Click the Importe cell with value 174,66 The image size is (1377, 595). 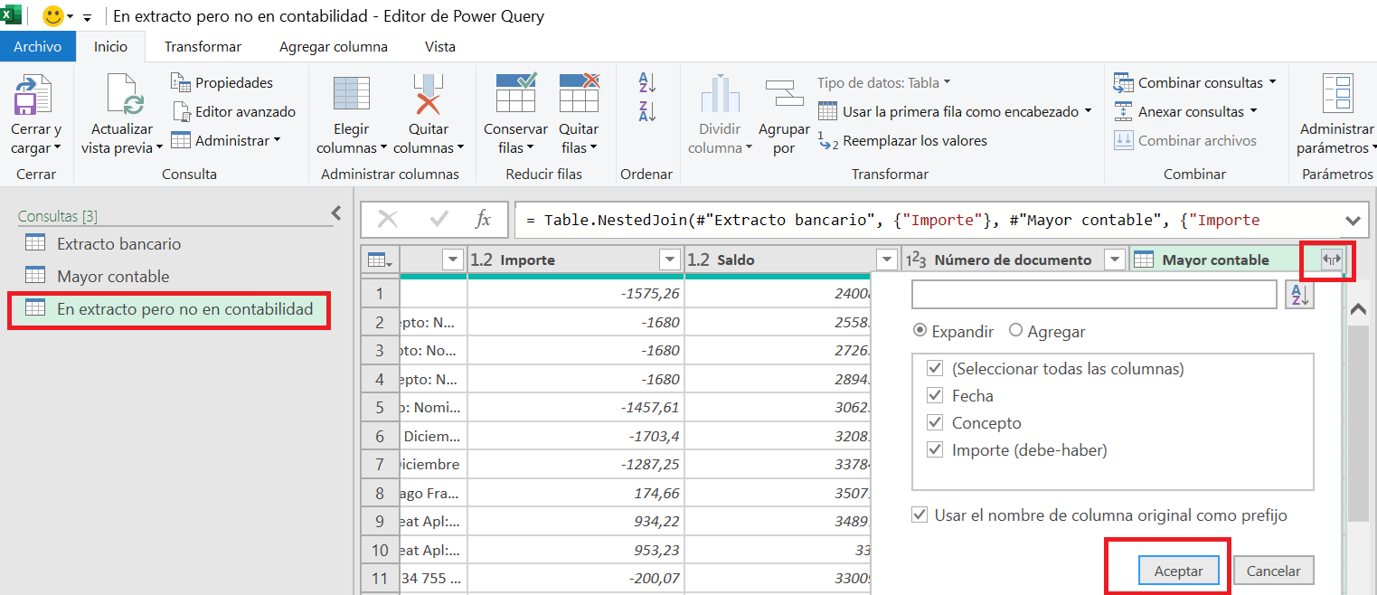(576, 494)
